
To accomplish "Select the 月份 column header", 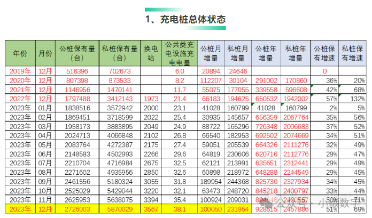I will coord(45,53).
